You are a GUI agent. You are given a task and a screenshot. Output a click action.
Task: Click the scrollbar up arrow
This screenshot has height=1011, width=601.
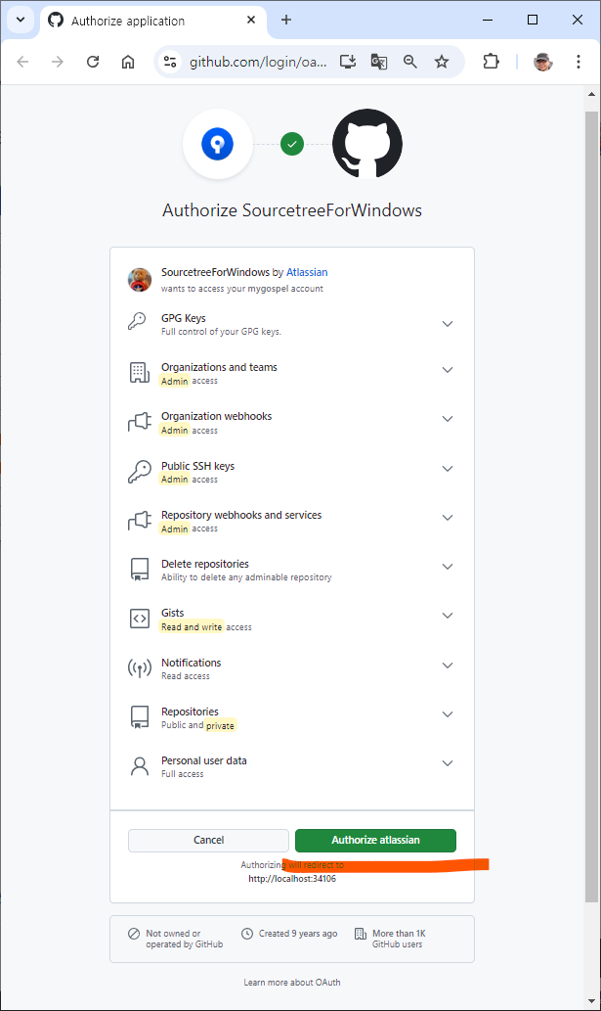[x=591, y=94]
